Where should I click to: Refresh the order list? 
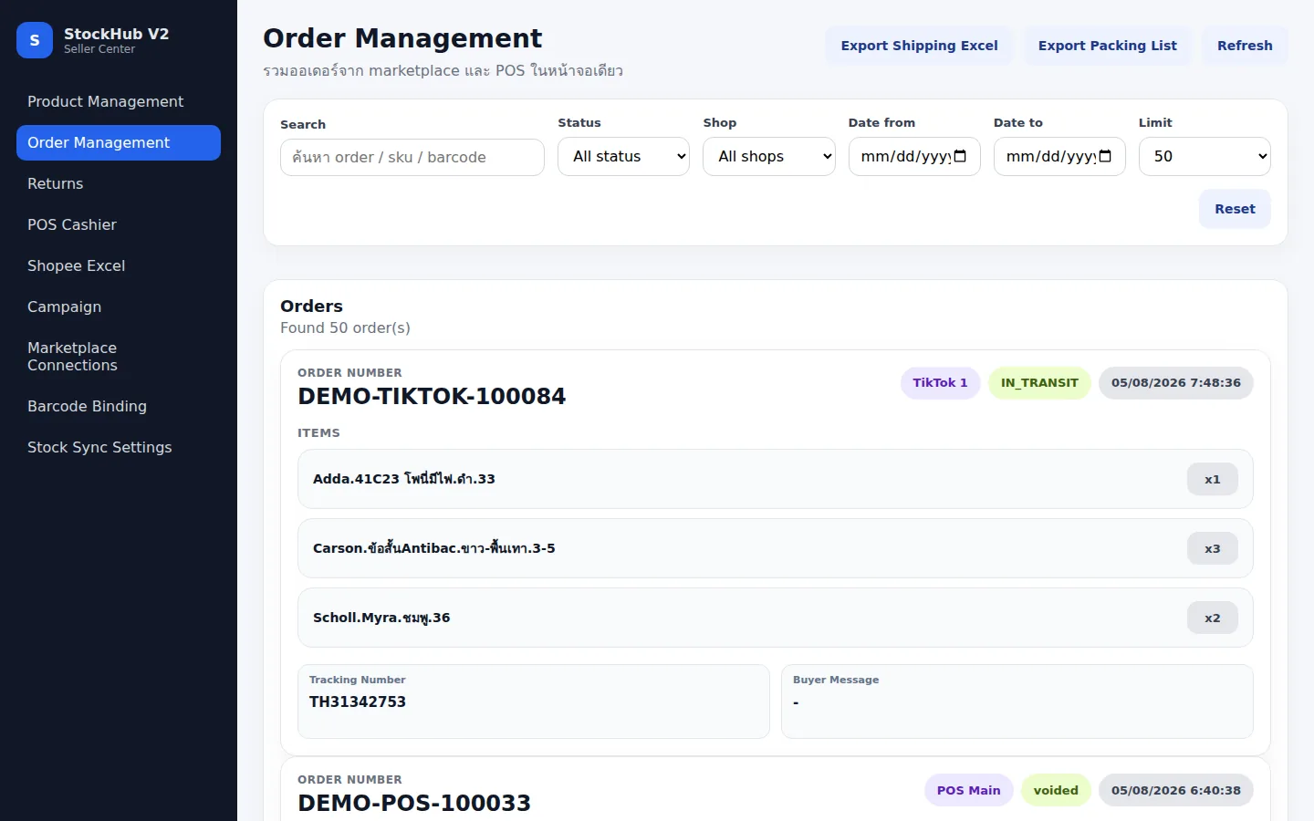click(x=1245, y=46)
